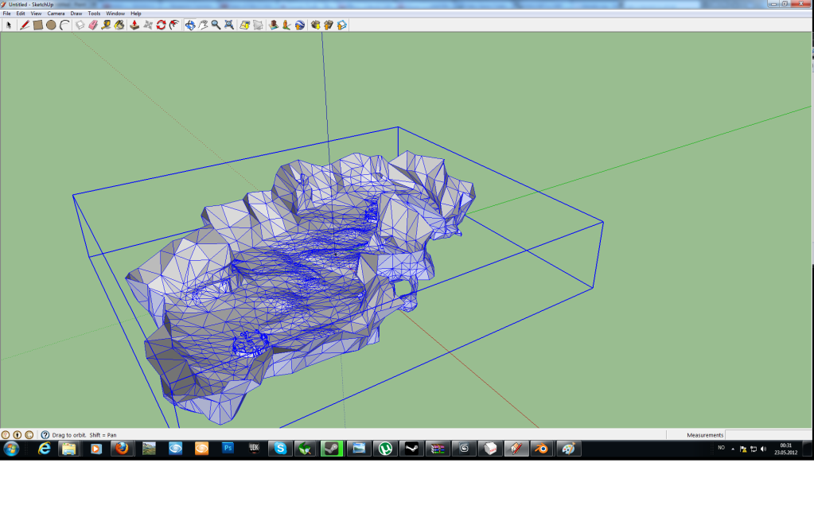Click the Measurements input box
Image resolution: width=814 pixels, height=517 pixels.
769,435
